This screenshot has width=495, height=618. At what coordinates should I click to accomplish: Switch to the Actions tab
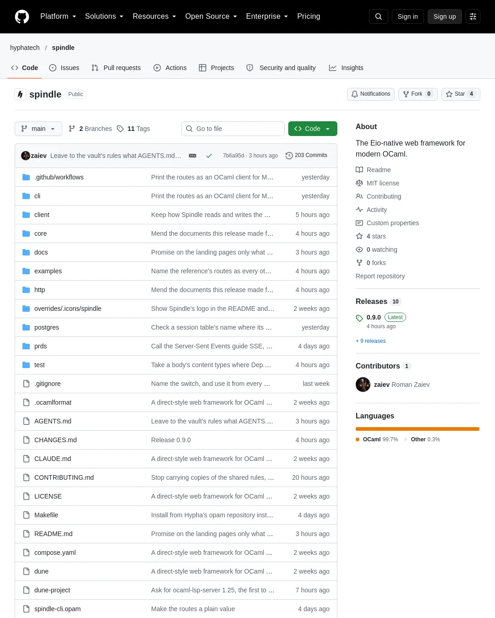(170, 68)
